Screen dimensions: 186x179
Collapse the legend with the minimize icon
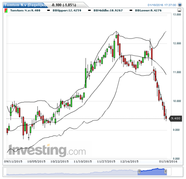click(179, 10)
